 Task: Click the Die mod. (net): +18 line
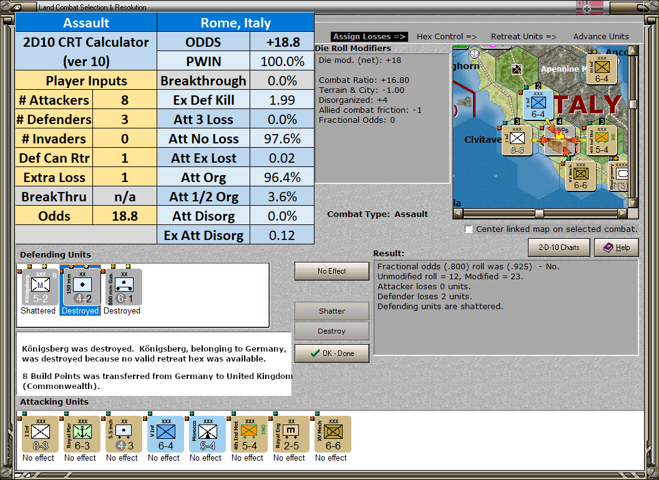click(x=359, y=60)
